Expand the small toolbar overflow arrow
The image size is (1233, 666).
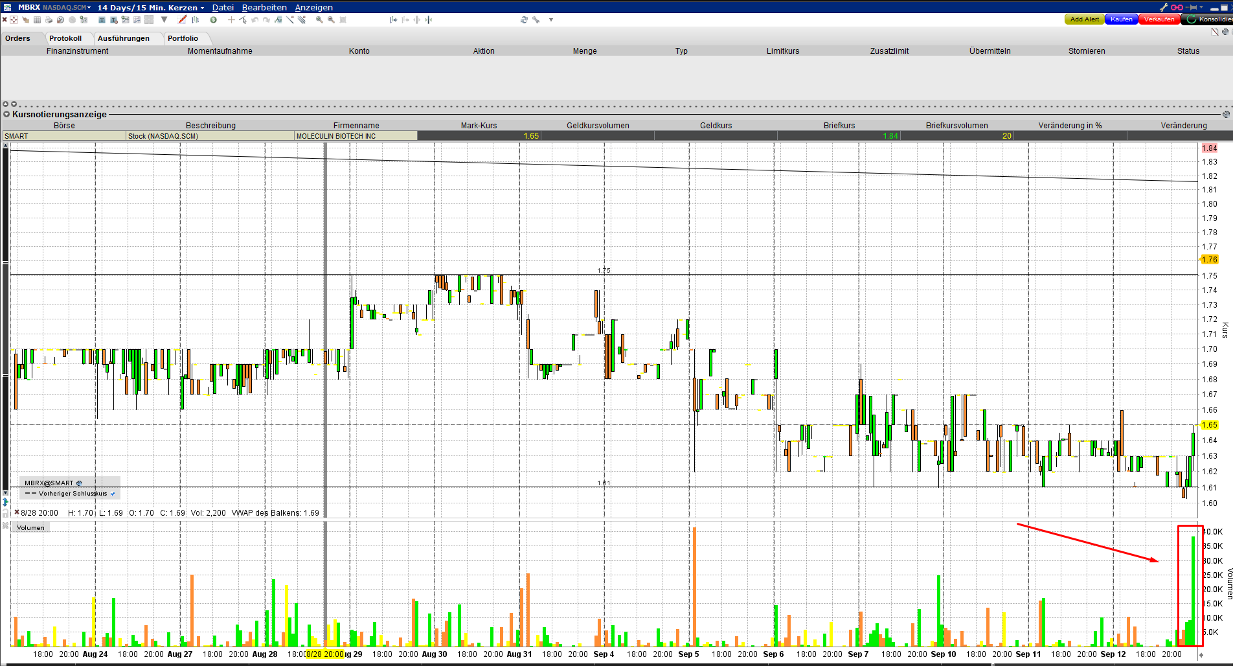(x=551, y=19)
